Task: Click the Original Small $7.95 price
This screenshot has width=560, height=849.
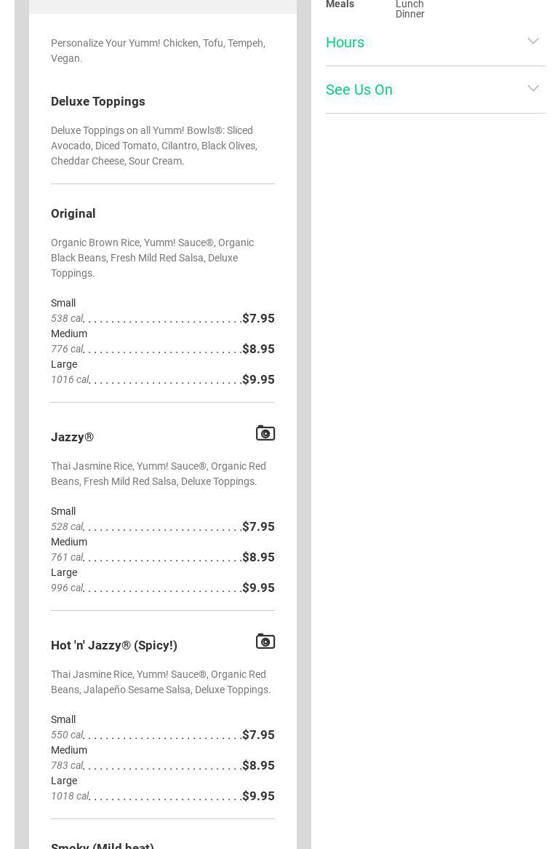Action: tap(258, 318)
